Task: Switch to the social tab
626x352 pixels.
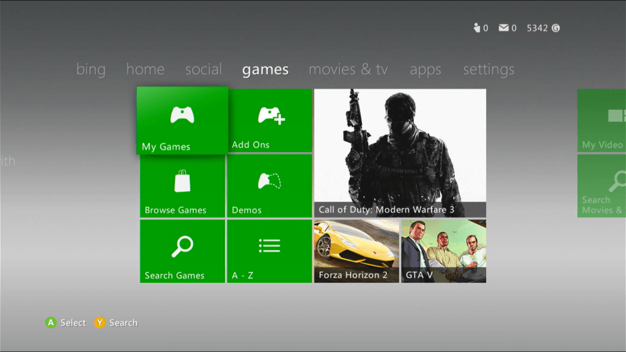Action: click(x=204, y=69)
